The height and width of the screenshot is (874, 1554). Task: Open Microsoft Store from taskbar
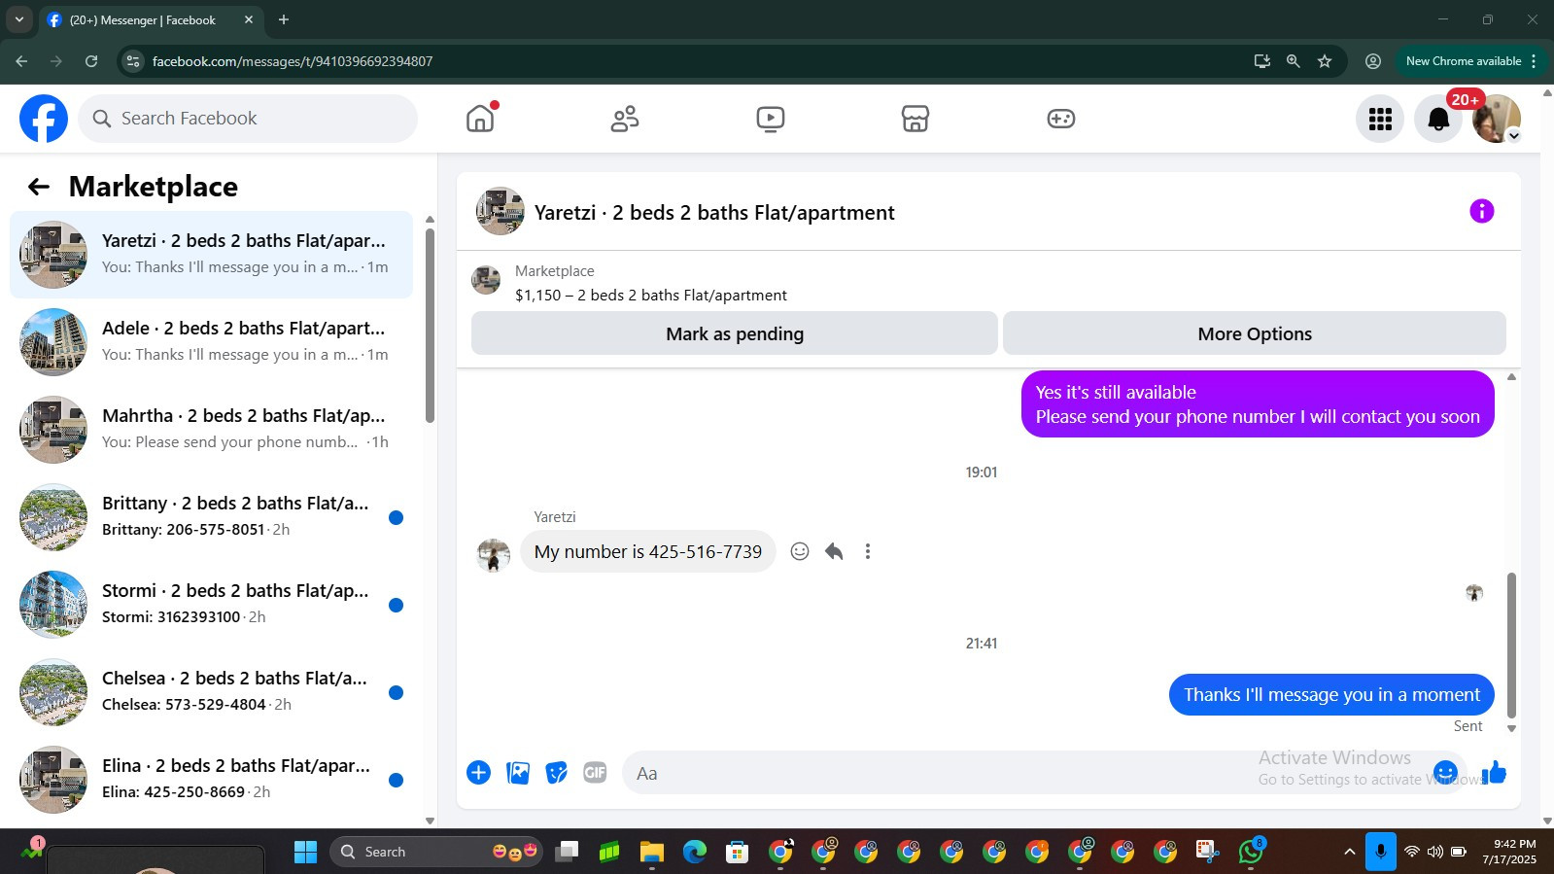click(x=737, y=853)
